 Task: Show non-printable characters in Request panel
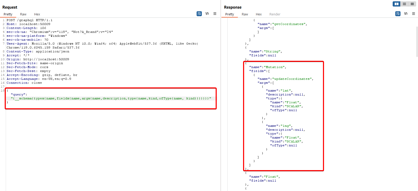click(207, 14)
